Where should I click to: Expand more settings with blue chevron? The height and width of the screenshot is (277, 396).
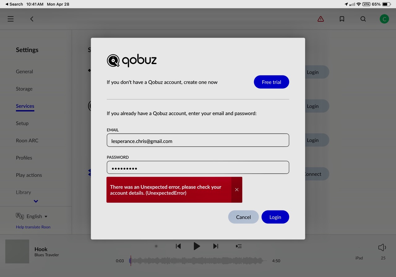click(x=36, y=201)
